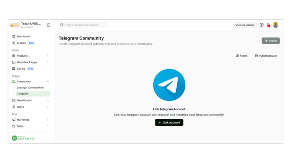Image resolution: width=291 pixels, height=163 pixels.
Task: Click the Link account button
Action: coord(169,122)
